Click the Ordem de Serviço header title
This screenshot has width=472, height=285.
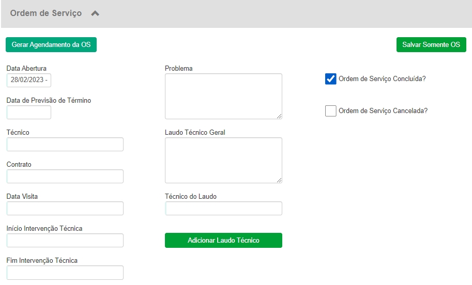(x=46, y=13)
